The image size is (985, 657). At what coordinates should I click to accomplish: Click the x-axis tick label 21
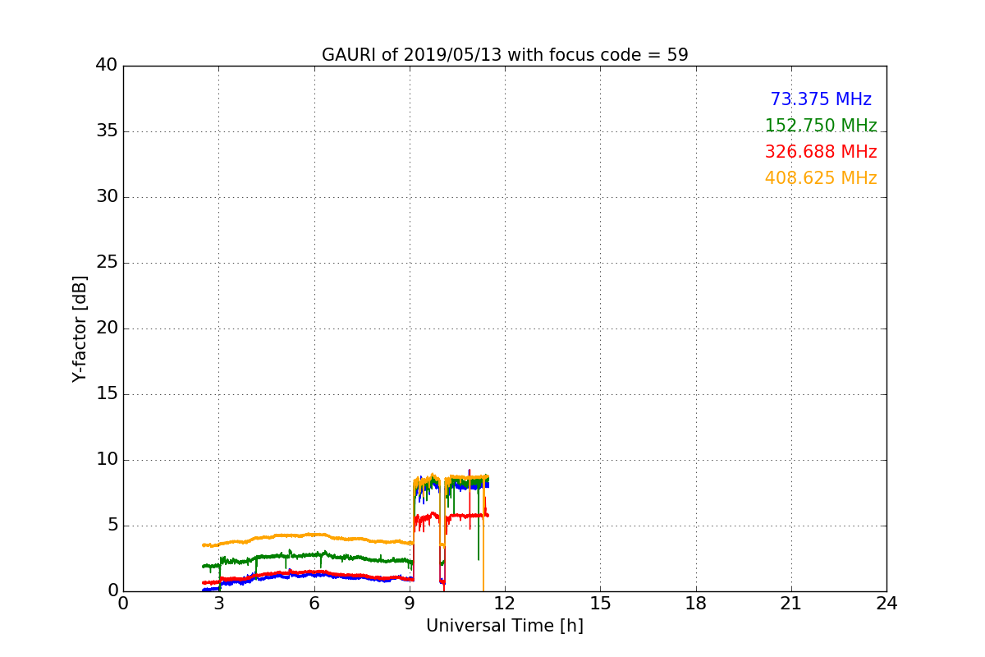tap(791, 604)
